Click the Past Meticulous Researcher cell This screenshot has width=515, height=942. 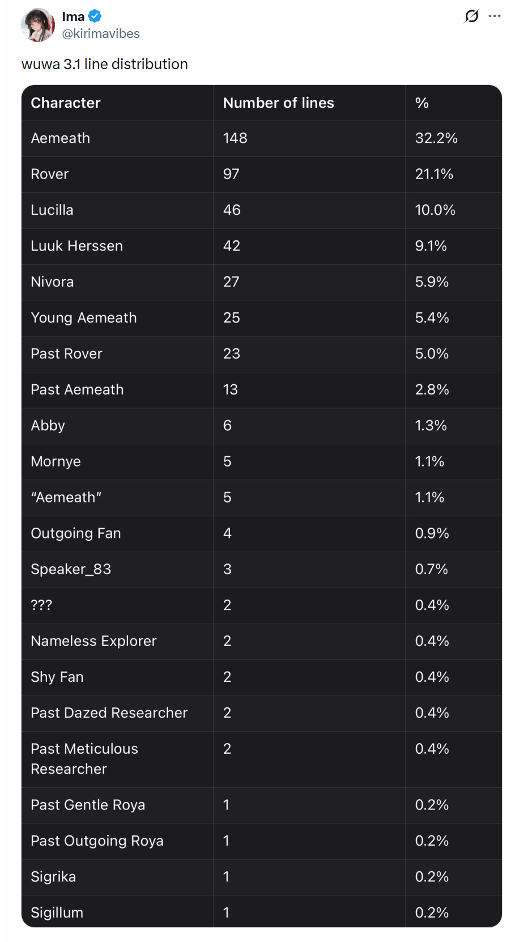[x=84, y=759]
